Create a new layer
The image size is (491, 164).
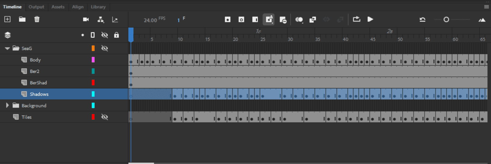point(7,19)
